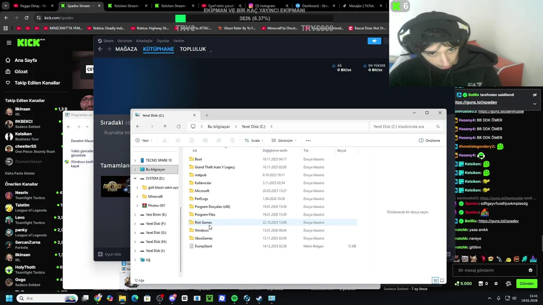Screen dimensions: 543x305
Task: Select the inetpub folder
Action: pos(272,175)
